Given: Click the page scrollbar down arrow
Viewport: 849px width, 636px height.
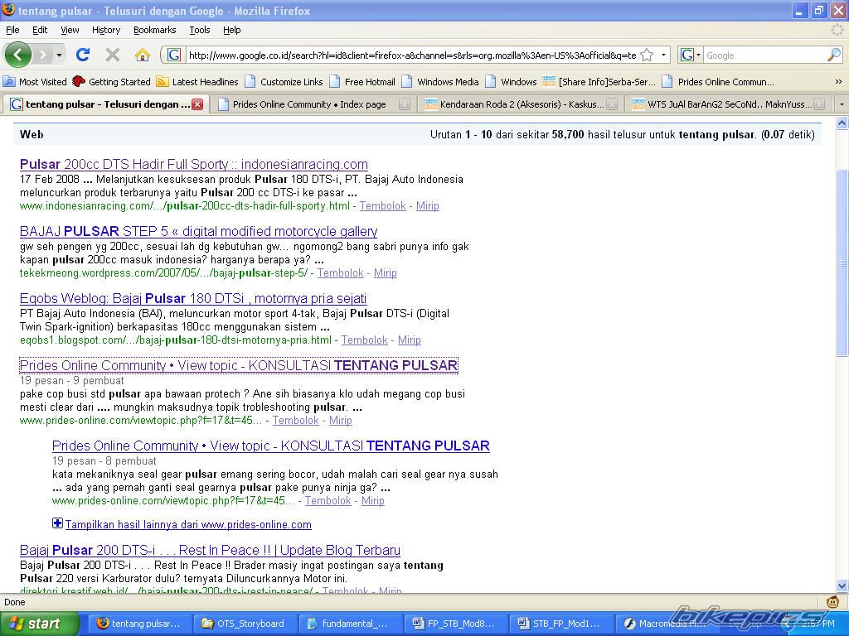Looking at the screenshot, I should pyautogui.click(x=842, y=585).
